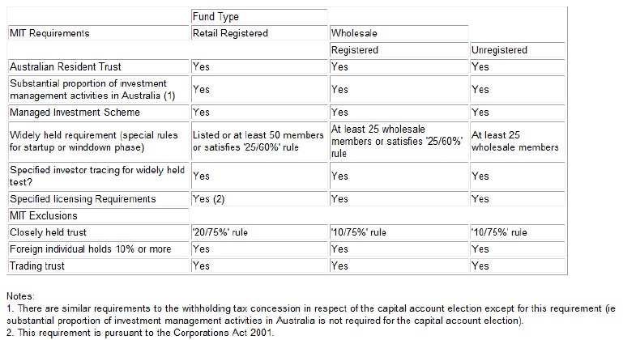Click the 'Fund Type' header cell
This screenshot has height=340, width=623.
tap(259, 17)
